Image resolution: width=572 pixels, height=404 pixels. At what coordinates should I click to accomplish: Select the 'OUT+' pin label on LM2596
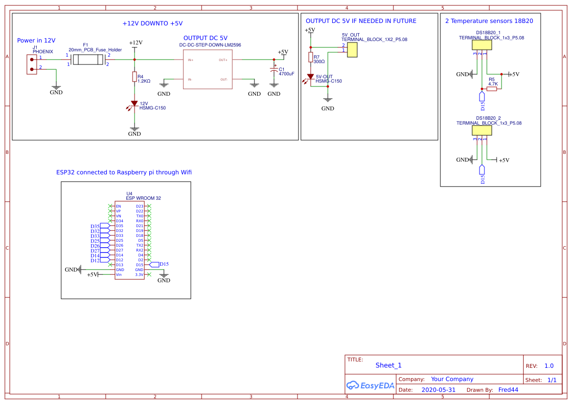pos(223,60)
